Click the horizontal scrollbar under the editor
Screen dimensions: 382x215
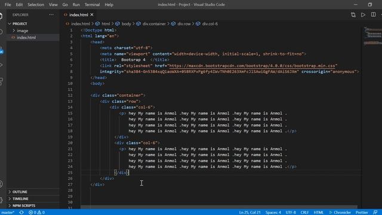(x=219, y=207)
